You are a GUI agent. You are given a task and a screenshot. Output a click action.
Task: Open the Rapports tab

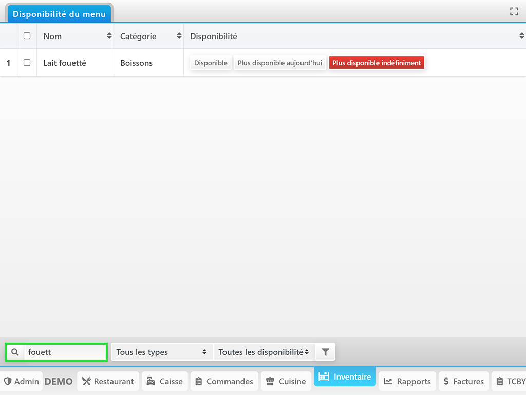(x=407, y=381)
